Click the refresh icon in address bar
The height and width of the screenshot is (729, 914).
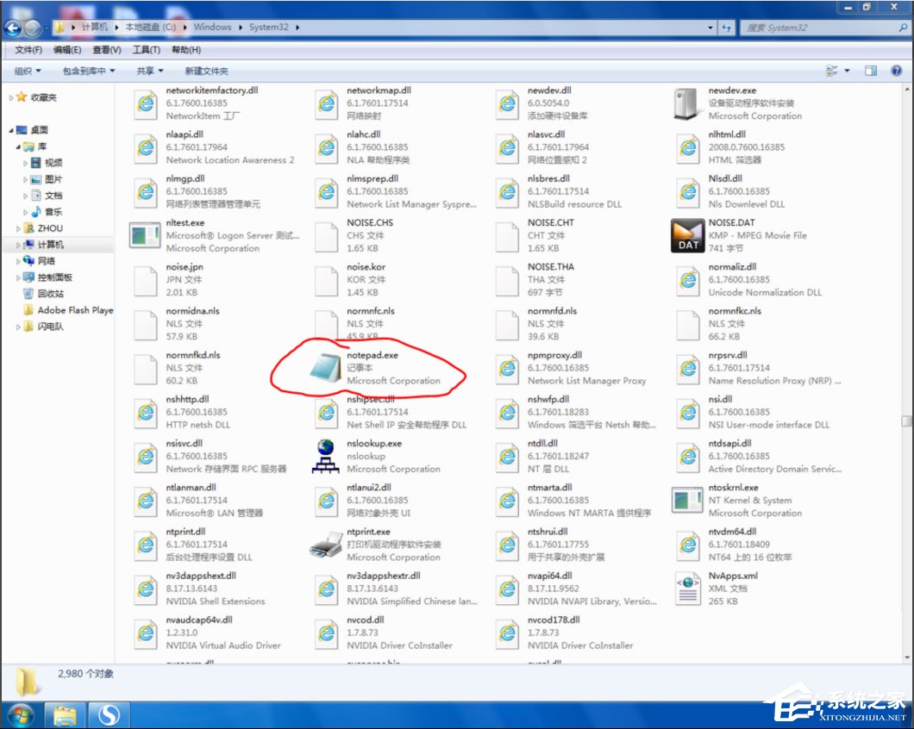[727, 27]
